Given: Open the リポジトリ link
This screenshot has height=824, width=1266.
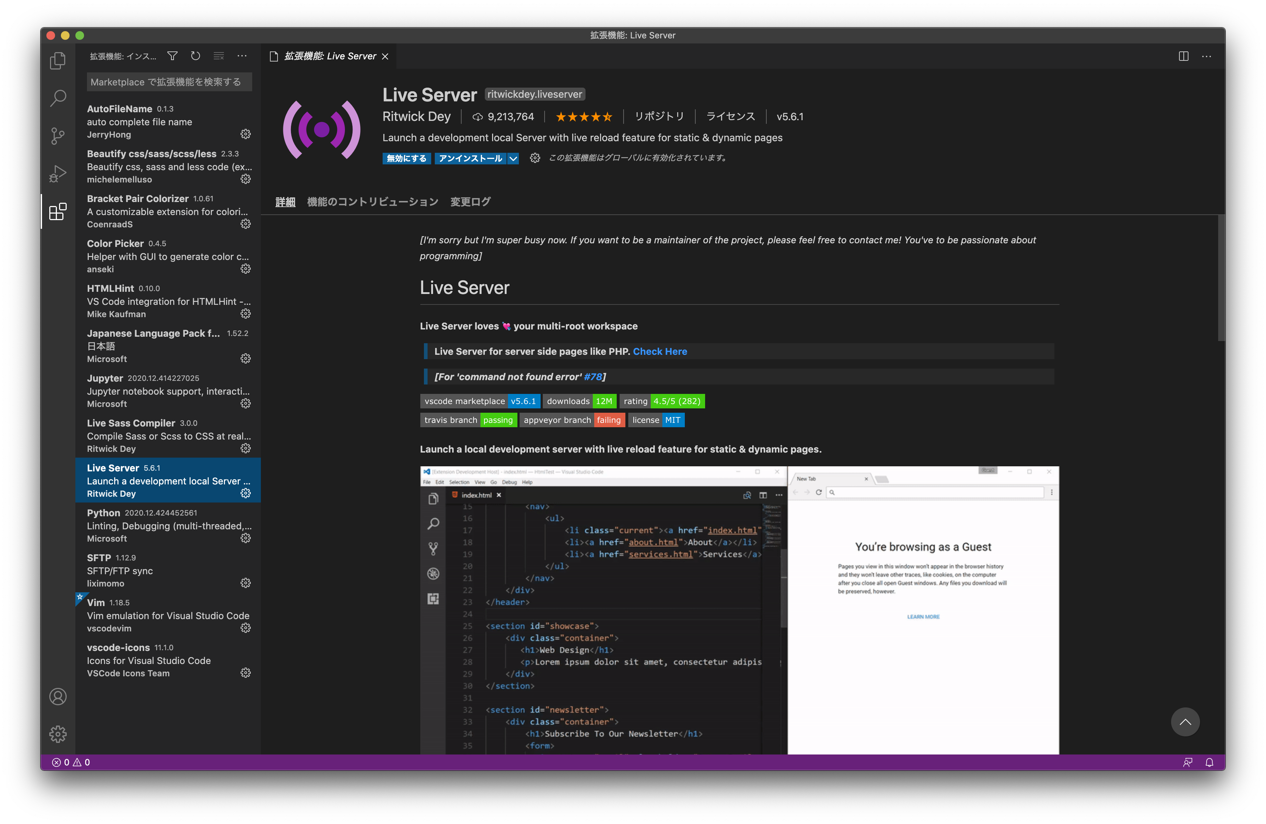Looking at the screenshot, I should (659, 117).
